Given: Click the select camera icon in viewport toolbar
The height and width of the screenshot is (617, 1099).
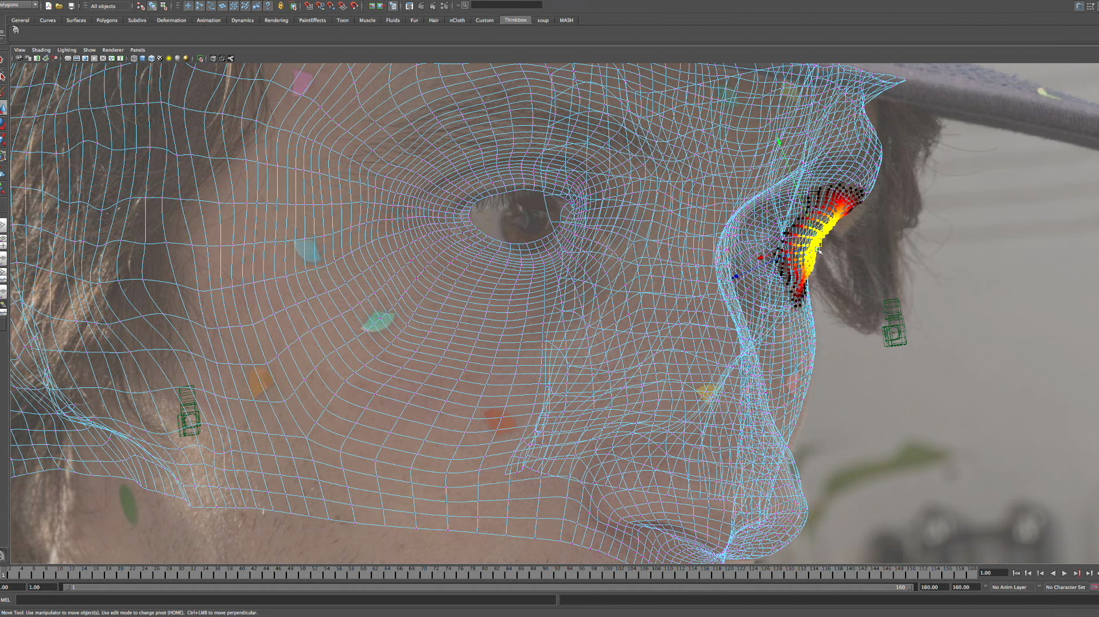Looking at the screenshot, I should (x=19, y=59).
